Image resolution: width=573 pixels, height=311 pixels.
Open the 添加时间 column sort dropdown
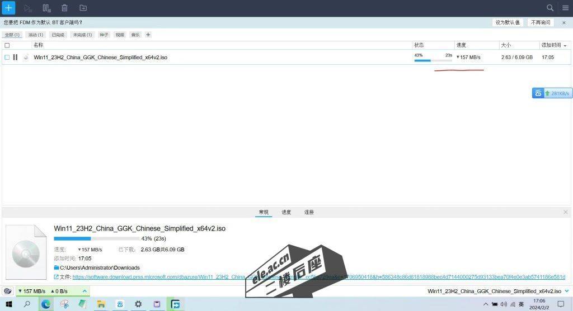coord(565,45)
